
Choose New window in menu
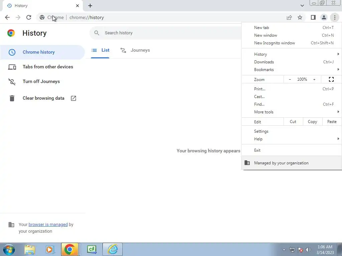292,35
